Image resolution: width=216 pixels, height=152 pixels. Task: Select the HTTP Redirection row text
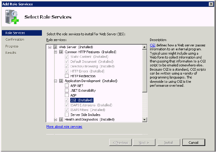click(83, 76)
